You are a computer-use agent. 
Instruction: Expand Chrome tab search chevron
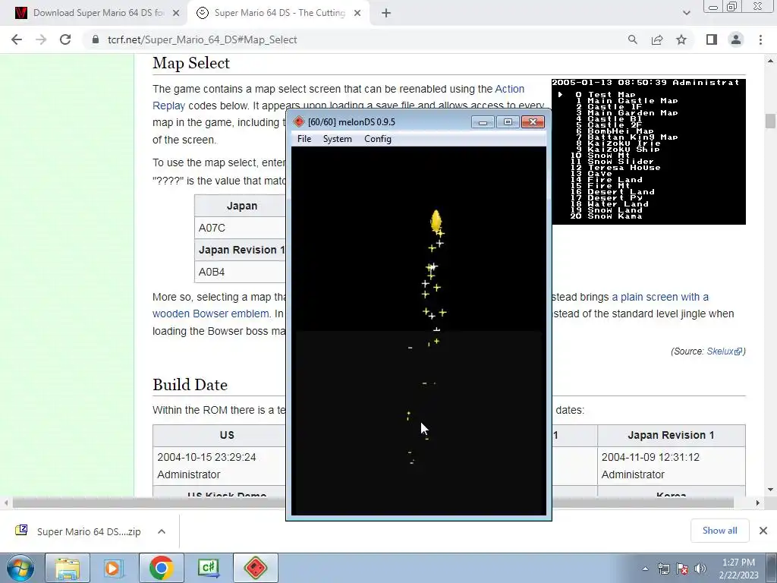(686, 13)
